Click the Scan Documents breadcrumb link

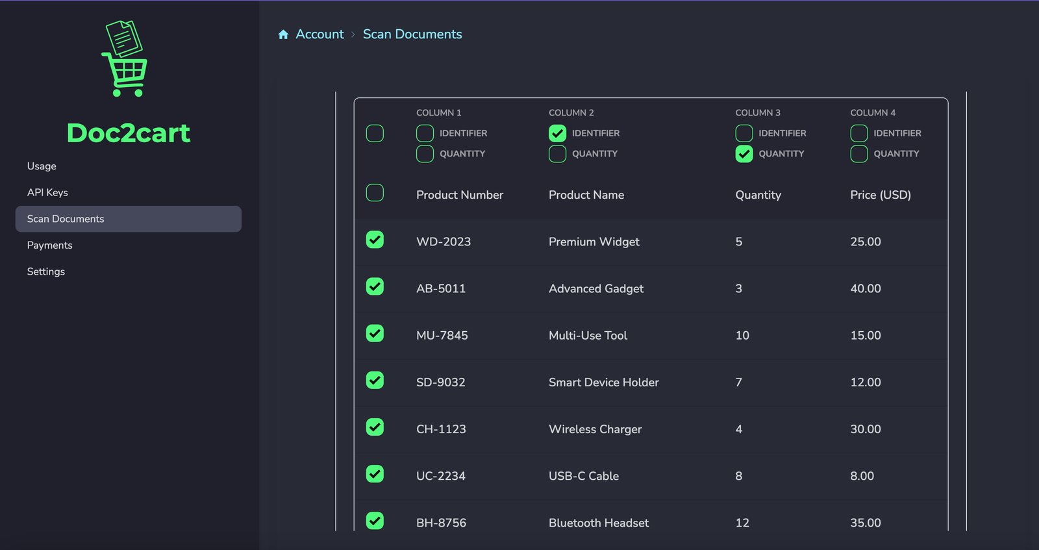[x=412, y=34]
